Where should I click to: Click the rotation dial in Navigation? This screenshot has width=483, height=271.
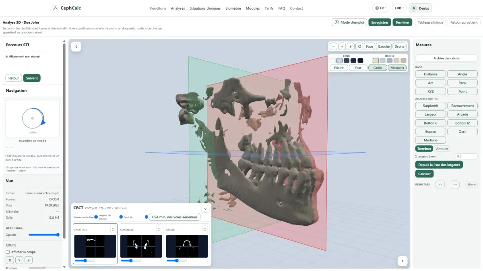click(x=33, y=118)
